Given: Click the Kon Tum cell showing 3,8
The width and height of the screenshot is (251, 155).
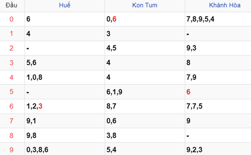Looking at the screenshot, I should click(145, 135).
